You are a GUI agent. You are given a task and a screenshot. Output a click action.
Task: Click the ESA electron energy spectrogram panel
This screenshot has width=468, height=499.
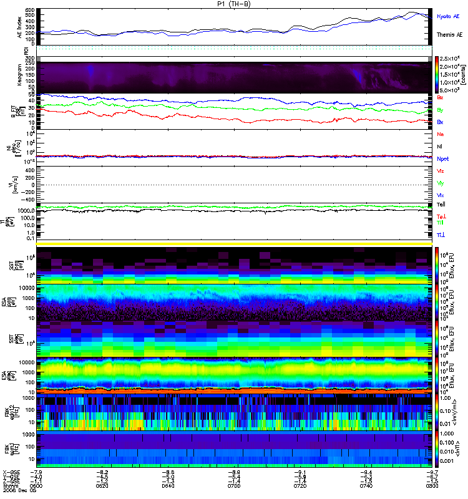tap(234, 375)
